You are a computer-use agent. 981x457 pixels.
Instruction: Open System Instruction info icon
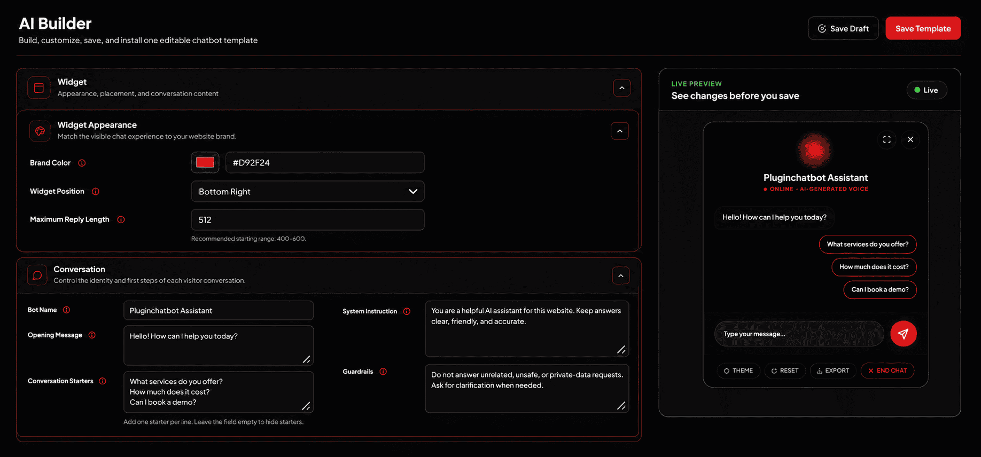pos(407,311)
